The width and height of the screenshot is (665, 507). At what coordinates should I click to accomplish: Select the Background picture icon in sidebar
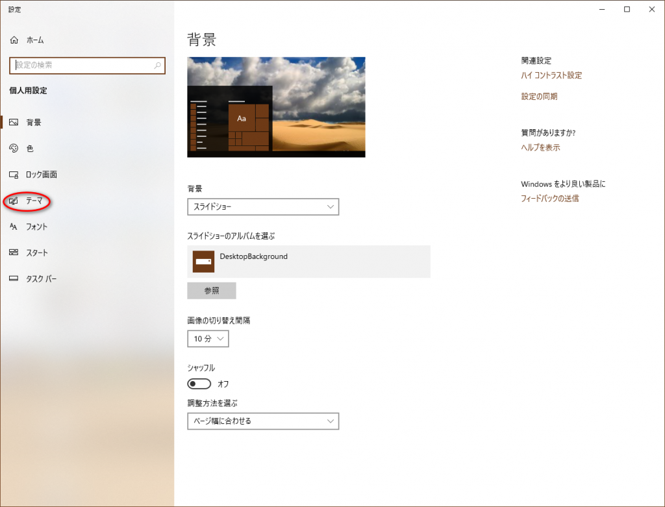click(14, 122)
